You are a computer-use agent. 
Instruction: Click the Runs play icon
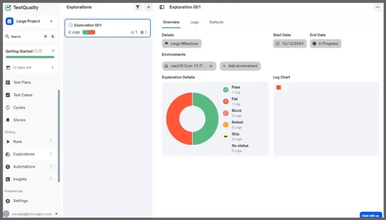pyautogui.click(x=8, y=142)
